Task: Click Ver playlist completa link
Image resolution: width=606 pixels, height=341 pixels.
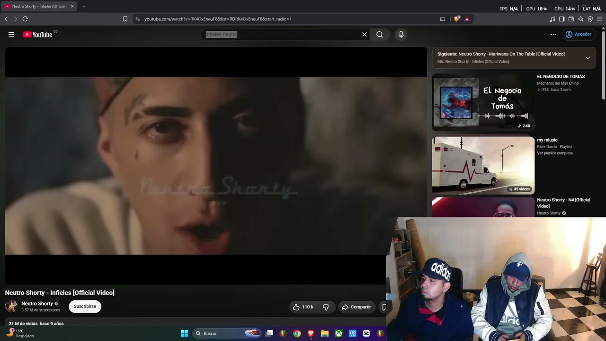Action: 555,153
